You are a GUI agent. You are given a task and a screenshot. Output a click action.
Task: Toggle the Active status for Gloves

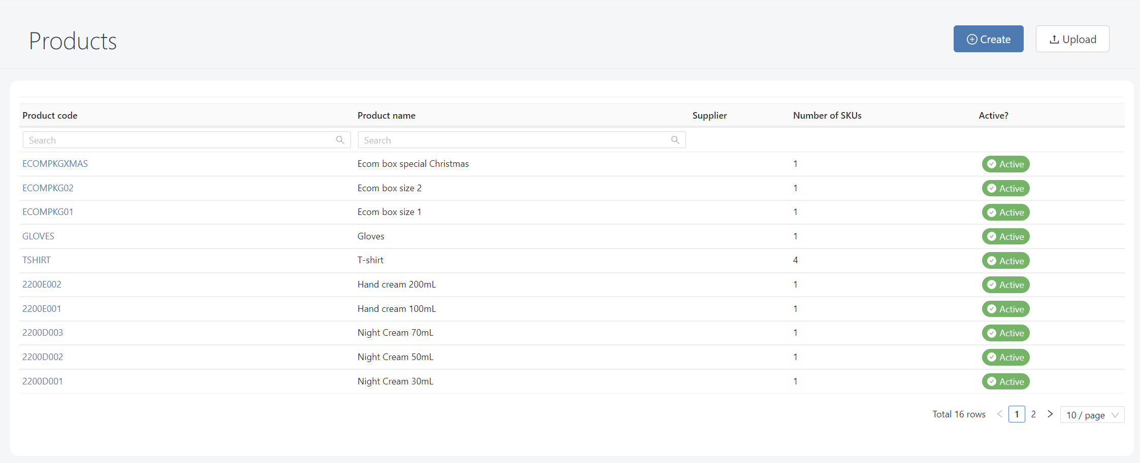pyautogui.click(x=1006, y=236)
